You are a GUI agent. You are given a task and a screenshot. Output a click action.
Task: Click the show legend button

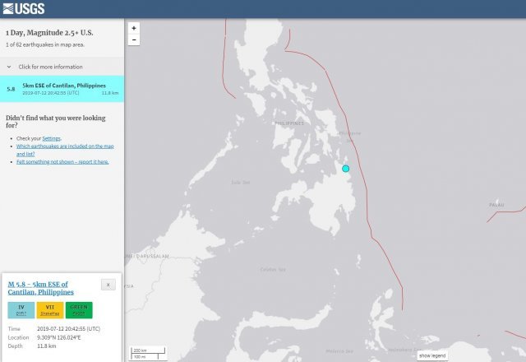(432, 355)
